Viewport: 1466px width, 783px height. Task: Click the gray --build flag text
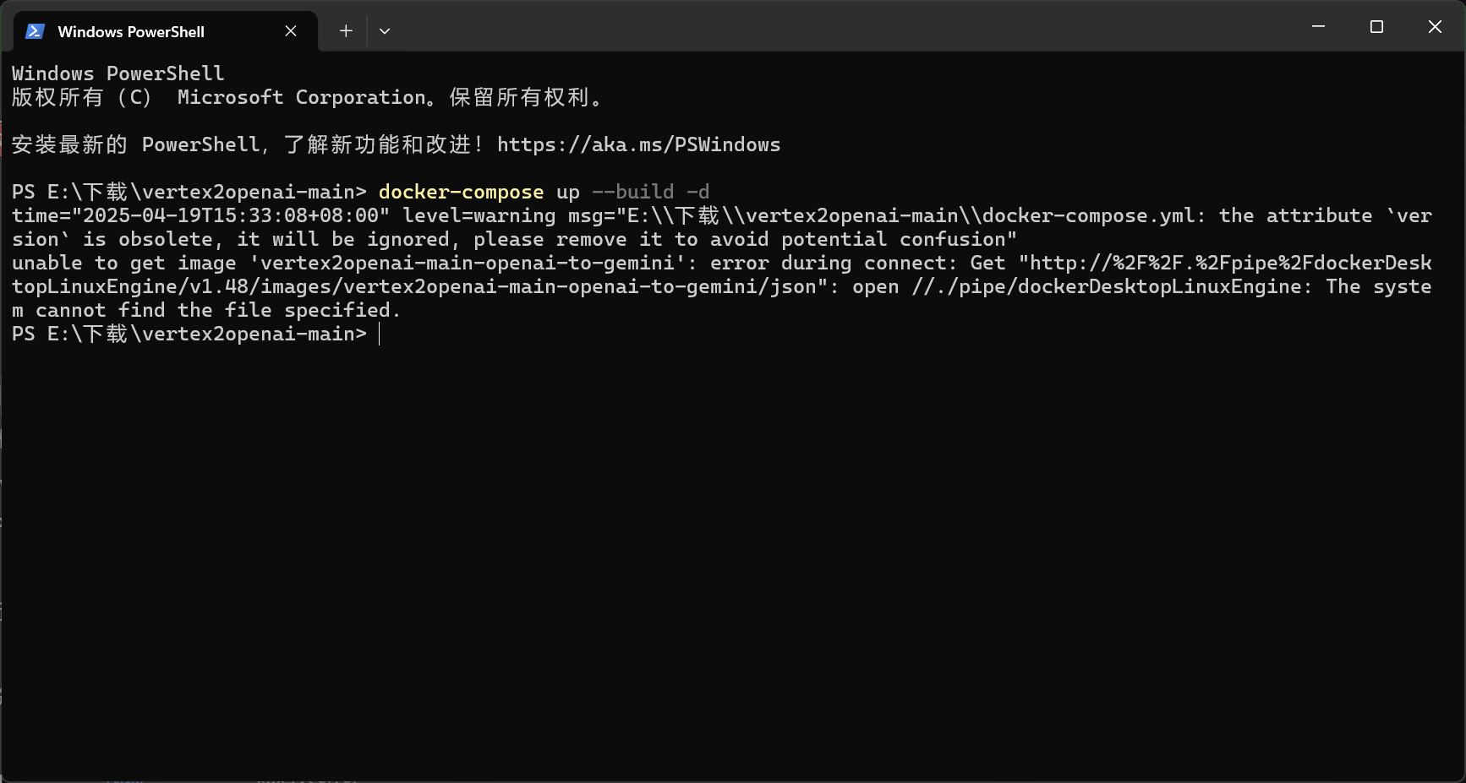tap(633, 193)
